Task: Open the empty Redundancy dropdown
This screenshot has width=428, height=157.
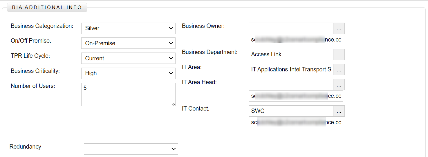Action: click(131, 149)
